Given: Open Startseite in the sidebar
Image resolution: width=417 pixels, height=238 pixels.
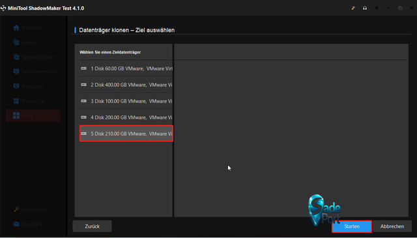Looking at the screenshot, I should point(27,27).
